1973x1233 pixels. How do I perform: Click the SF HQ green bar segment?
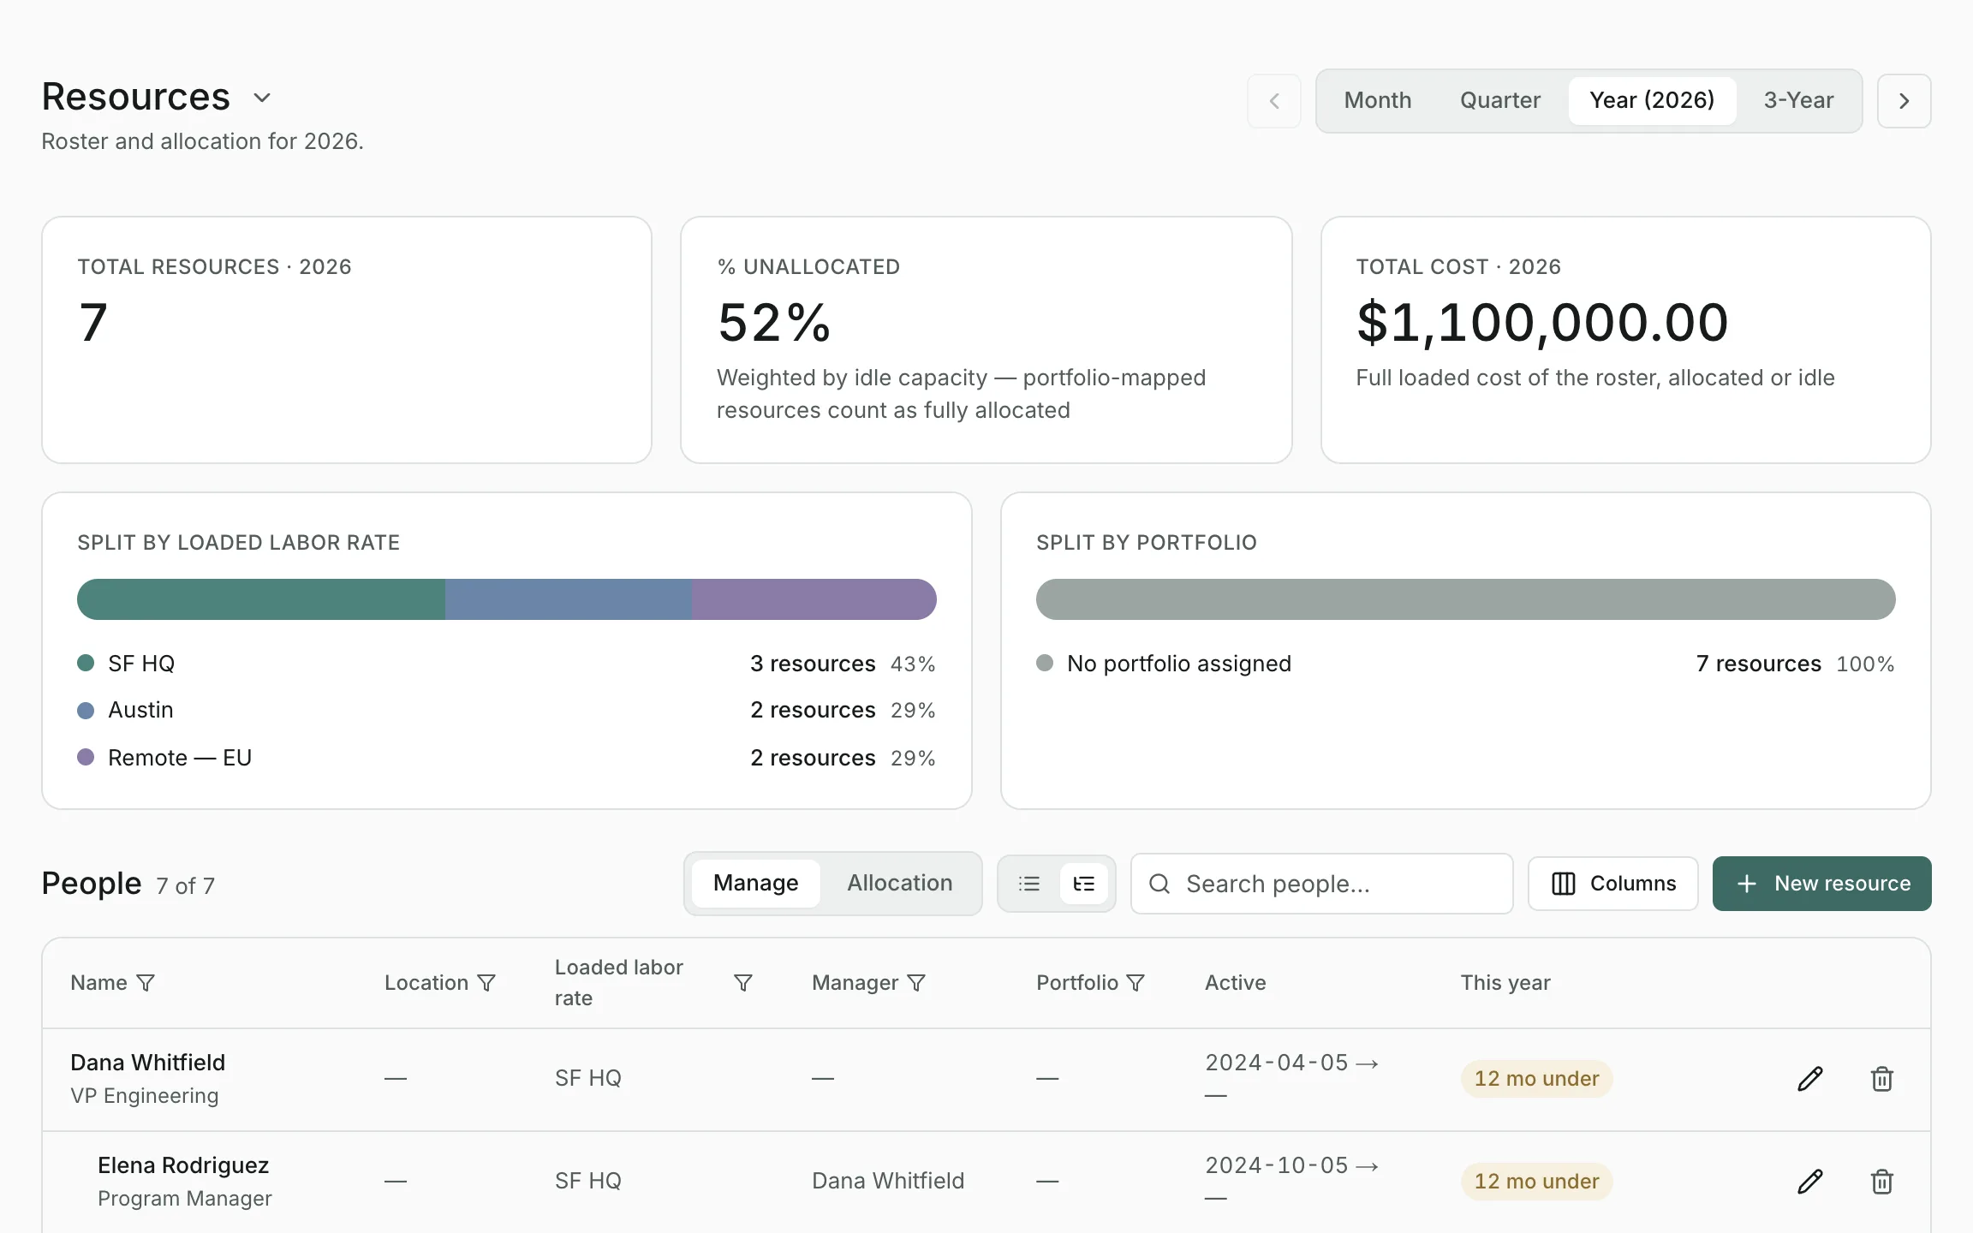pyautogui.click(x=261, y=599)
